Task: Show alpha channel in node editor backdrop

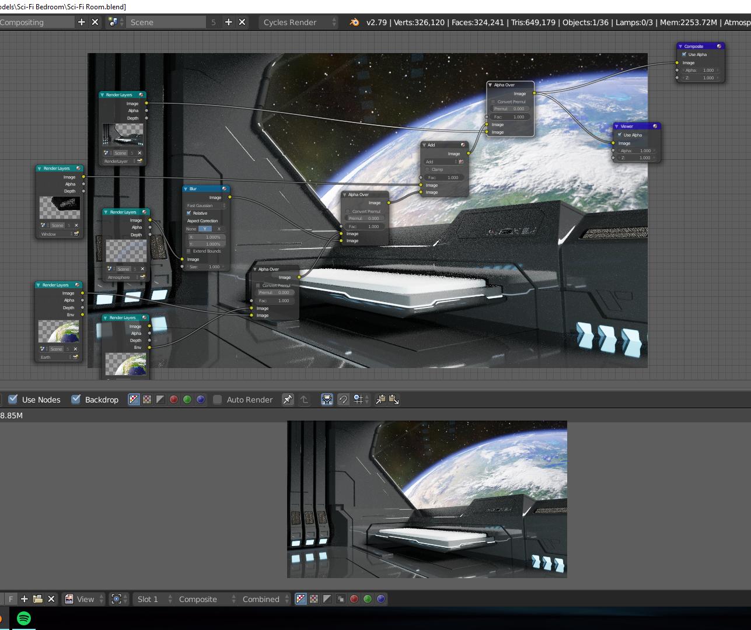Action: (160, 400)
